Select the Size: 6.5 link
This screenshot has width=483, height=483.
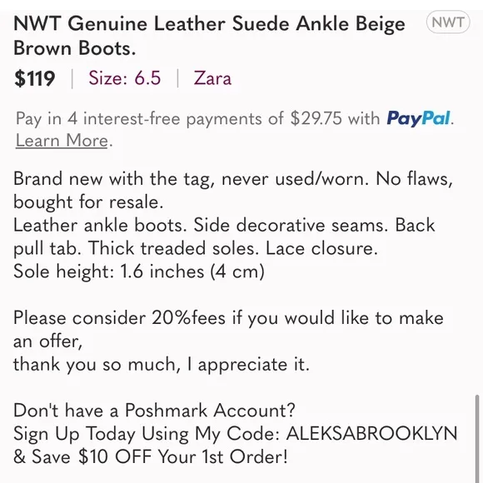tap(124, 77)
